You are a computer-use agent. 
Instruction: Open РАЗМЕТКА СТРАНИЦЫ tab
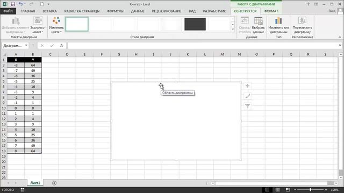82,11
